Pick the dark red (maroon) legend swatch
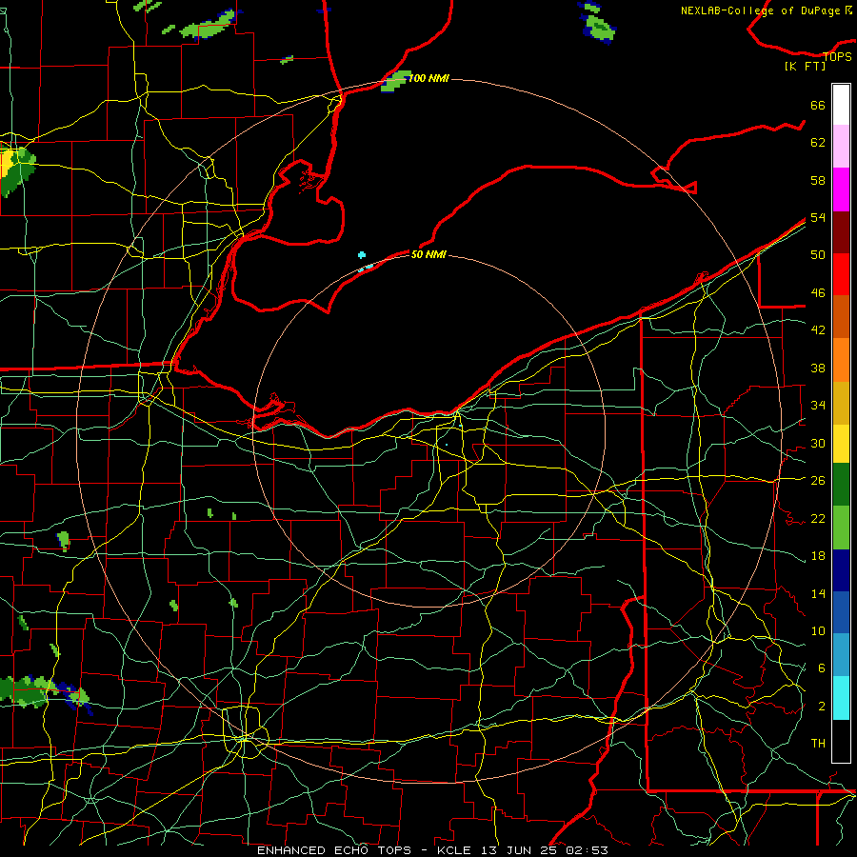Viewport: 857px width, 857px height. 841,232
